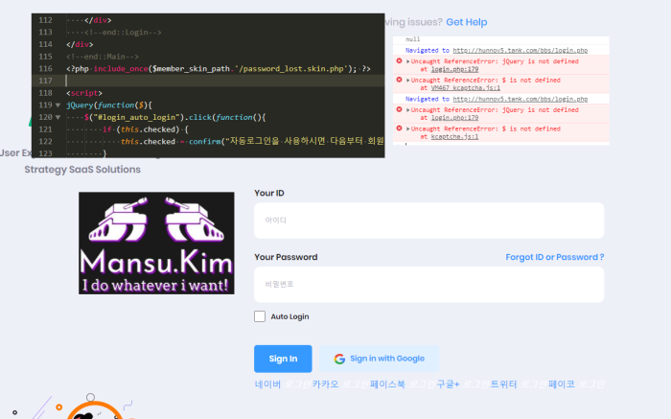Open Forgot ID or Password link
The image size is (671, 419).
[x=555, y=257]
